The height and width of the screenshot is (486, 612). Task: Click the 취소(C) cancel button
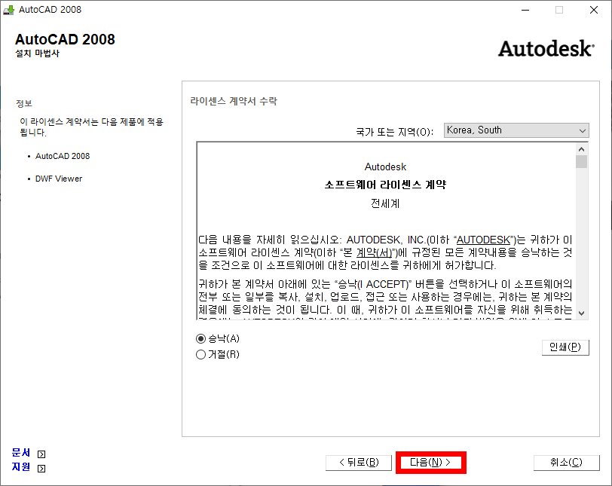pyautogui.click(x=566, y=463)
